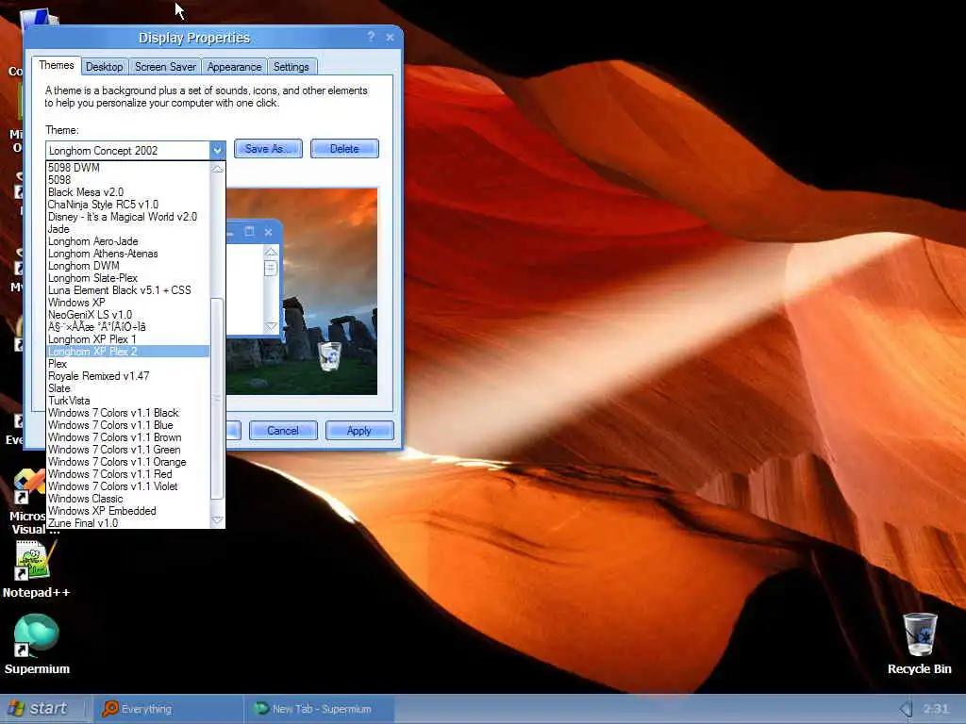Select the 5098 theme
The height and width of the screenshot is (724, 966).
pyautogui.click(x=128, y=180)
